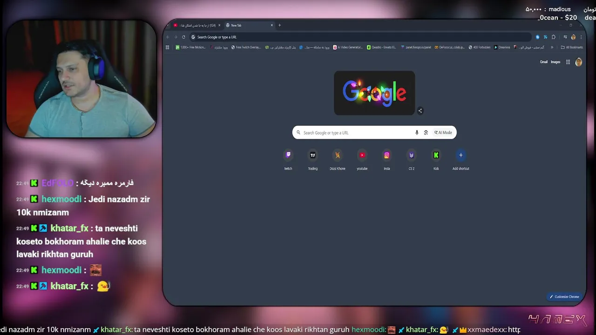The height and width of the screenshot is (335, 596).
Task: Open the DeFooocus_colab bookmark
Action: point(449,47)
